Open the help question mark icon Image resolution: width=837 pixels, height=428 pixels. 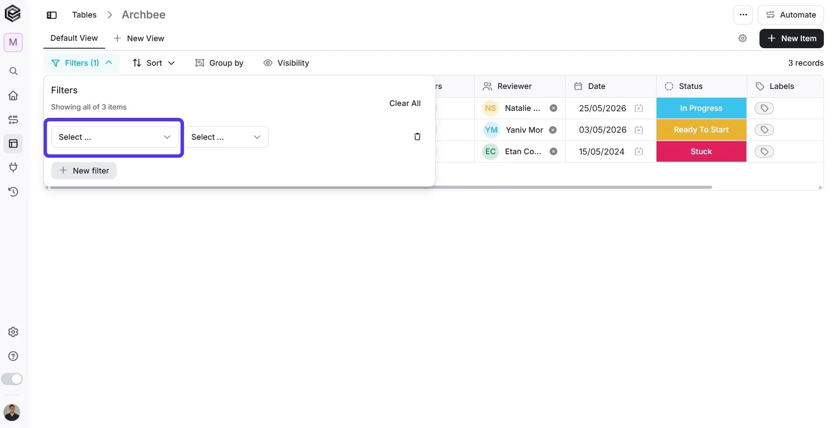pos(14,356)
